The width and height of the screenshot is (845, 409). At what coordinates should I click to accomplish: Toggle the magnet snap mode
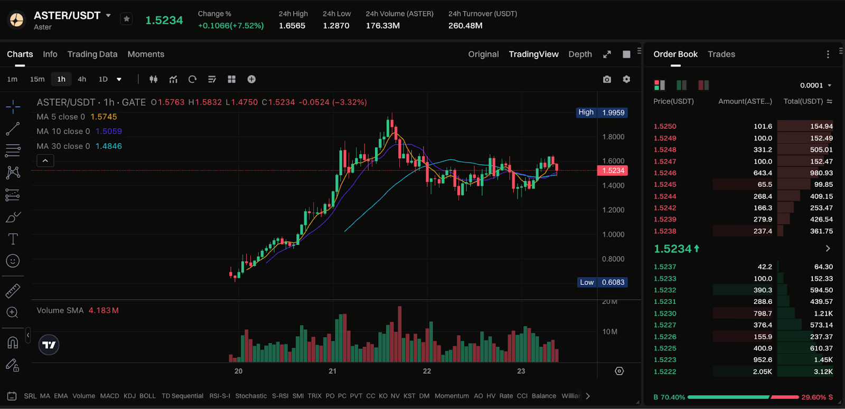coord(13,343)
